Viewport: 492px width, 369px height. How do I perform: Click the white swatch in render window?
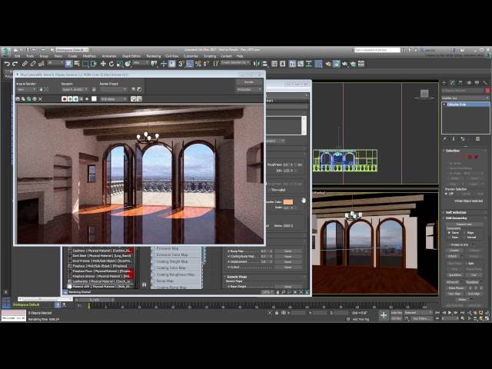[94, 99]
